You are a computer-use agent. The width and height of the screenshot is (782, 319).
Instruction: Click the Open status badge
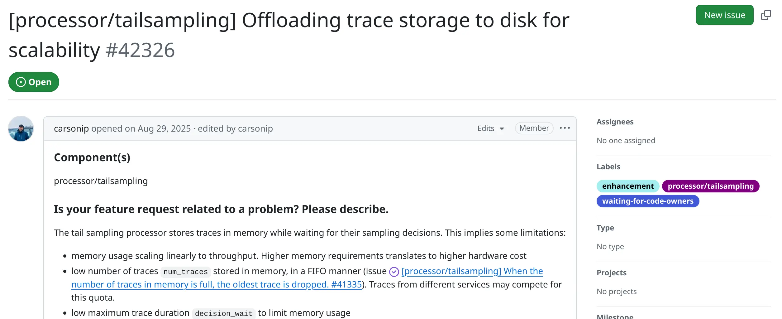(34, 82)
